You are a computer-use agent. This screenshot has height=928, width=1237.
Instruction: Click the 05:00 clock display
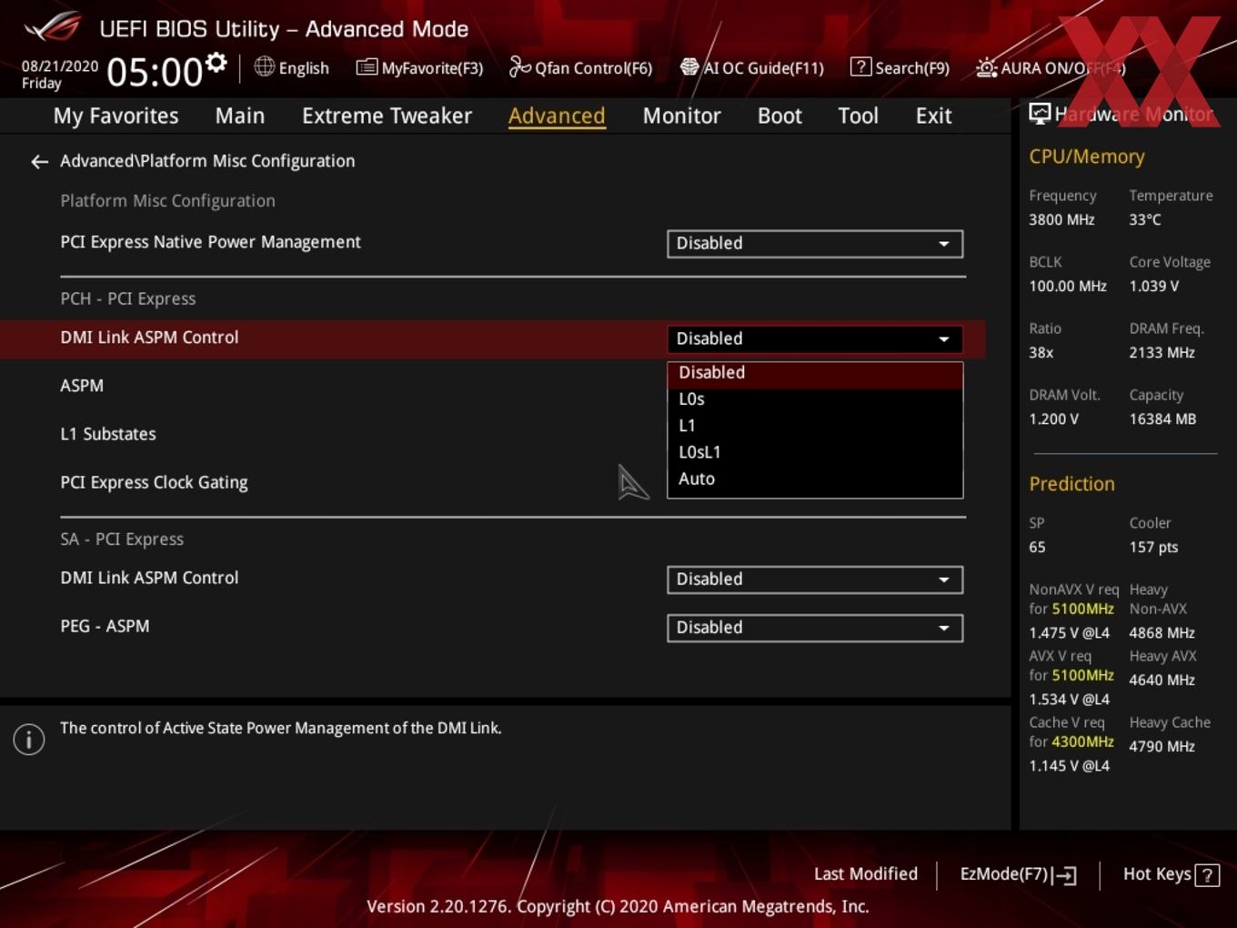pyautogui.click(x=155, y=72)
